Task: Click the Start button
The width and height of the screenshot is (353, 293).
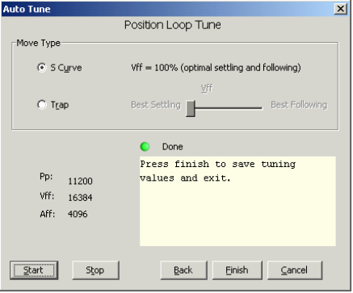Action: 34,270
